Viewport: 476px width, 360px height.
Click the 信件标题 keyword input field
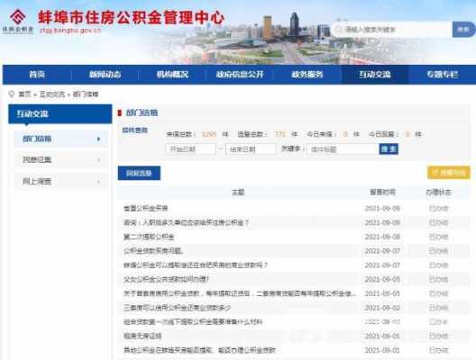(343, 149)
